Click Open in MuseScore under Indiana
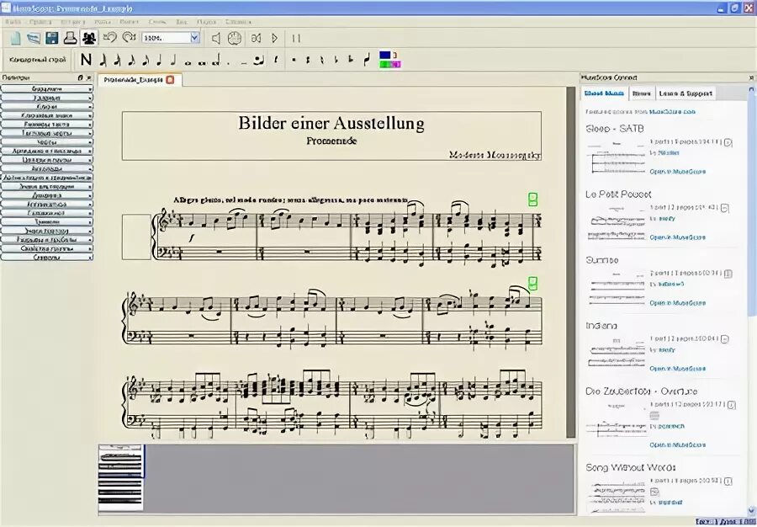This screenshot has height=527, width=757. (x=678, y=369)
